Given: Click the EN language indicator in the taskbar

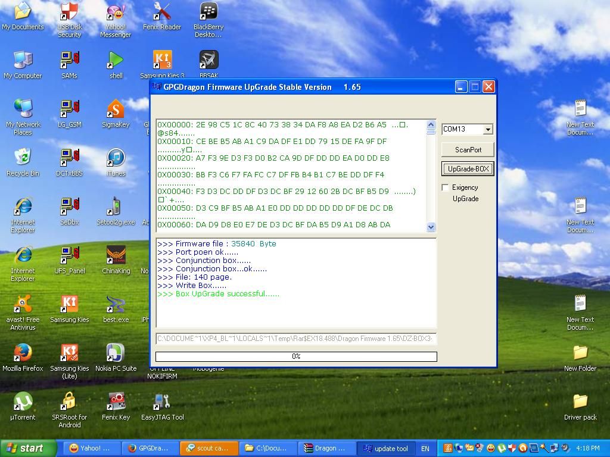Looking at the screenshot, I should (x=425, y=449).
